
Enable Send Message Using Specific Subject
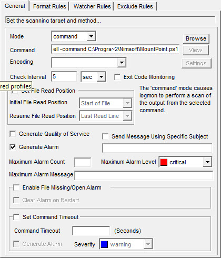pyautogui.click(x=105, y=136)
